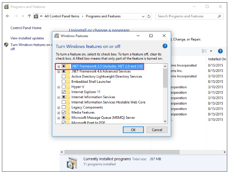This screenshot has height=175, width=231.
Task: Select the Embedded Shell Launcher label
Action: tap(91, 82)
